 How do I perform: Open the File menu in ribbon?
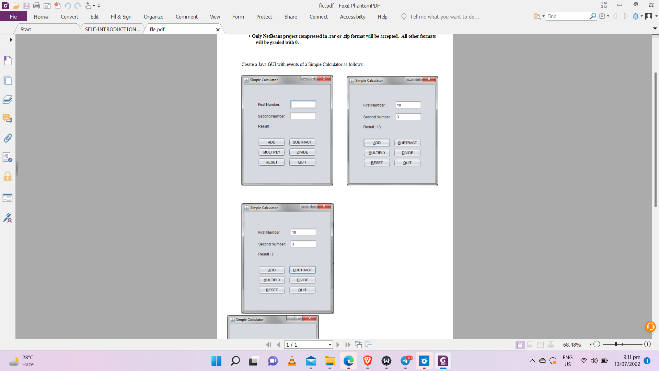click(x=13, y=16)
